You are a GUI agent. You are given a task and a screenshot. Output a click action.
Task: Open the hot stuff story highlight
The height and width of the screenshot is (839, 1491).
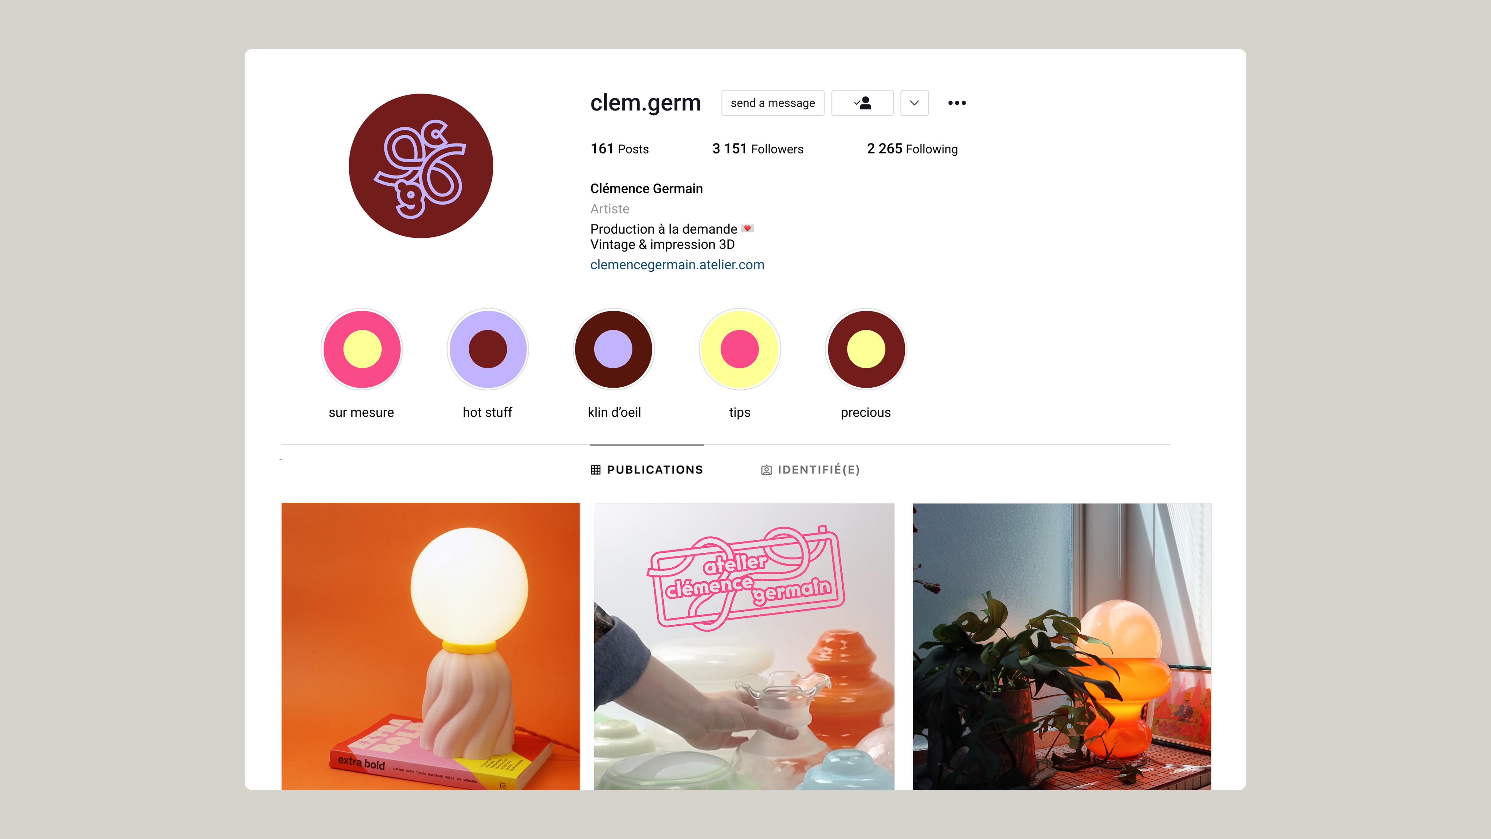coord(487,349)
